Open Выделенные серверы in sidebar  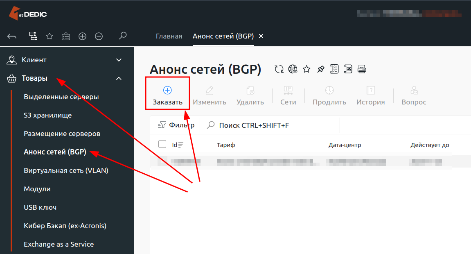tap(61, 97)
